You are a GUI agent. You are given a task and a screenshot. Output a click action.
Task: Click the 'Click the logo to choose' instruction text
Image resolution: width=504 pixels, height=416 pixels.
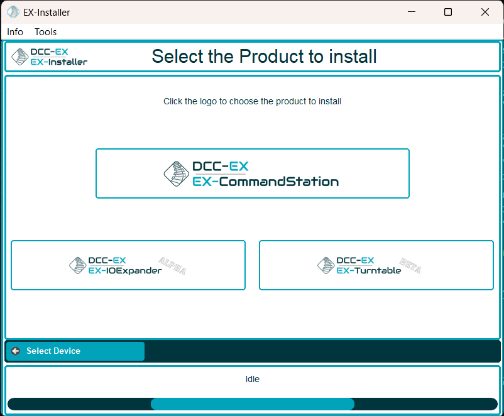tap(252, 101)
